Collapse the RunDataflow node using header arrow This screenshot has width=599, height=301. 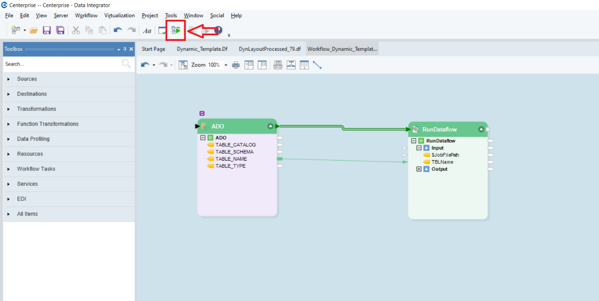click(481, 129)
